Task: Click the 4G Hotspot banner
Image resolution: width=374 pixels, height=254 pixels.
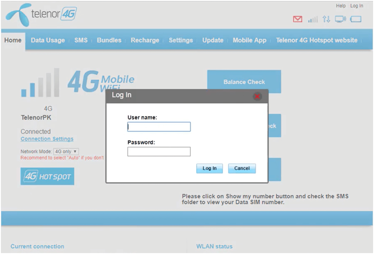Action: [x=47, y=176]
